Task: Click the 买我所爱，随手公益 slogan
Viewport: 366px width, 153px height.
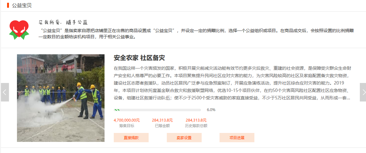Action: (63, 23)
